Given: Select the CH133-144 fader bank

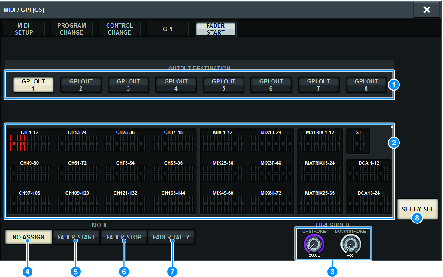Looking at the screenshot, I should 173,202.
